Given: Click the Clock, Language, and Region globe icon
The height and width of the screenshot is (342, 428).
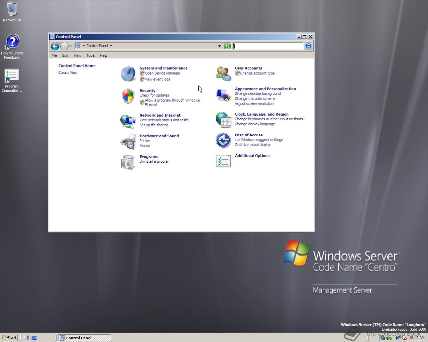Looking at the screenshot, I should 223,120.
